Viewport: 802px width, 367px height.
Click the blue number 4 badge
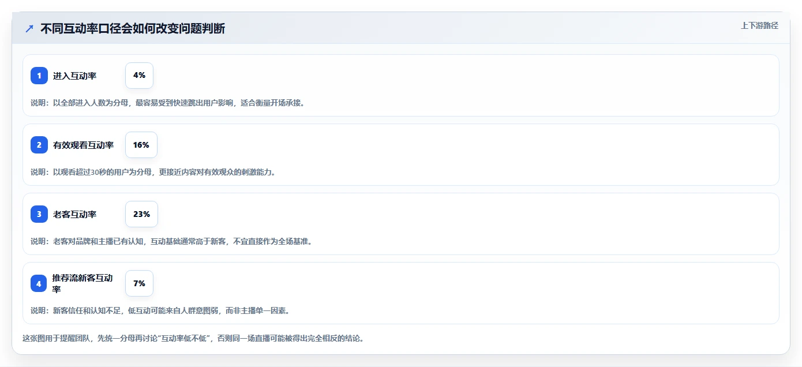[39, 283]
